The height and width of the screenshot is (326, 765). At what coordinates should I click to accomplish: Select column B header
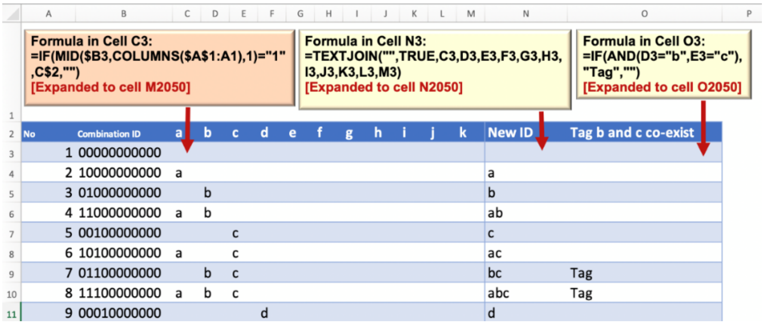pos(124,14)
